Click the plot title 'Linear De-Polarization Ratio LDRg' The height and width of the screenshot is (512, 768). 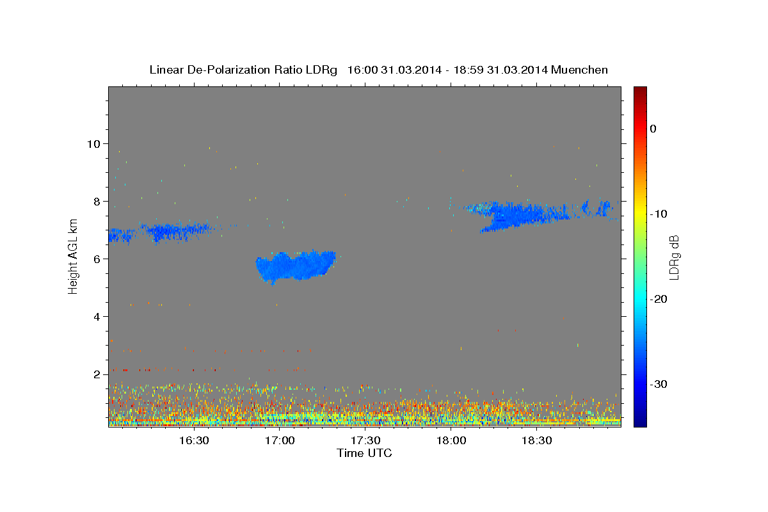(243, 70)
